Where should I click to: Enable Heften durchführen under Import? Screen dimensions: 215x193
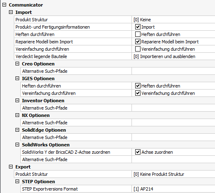tap(138, 34)
